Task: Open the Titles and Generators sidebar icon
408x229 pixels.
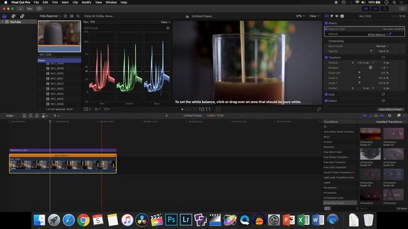Action: point(22,16)
